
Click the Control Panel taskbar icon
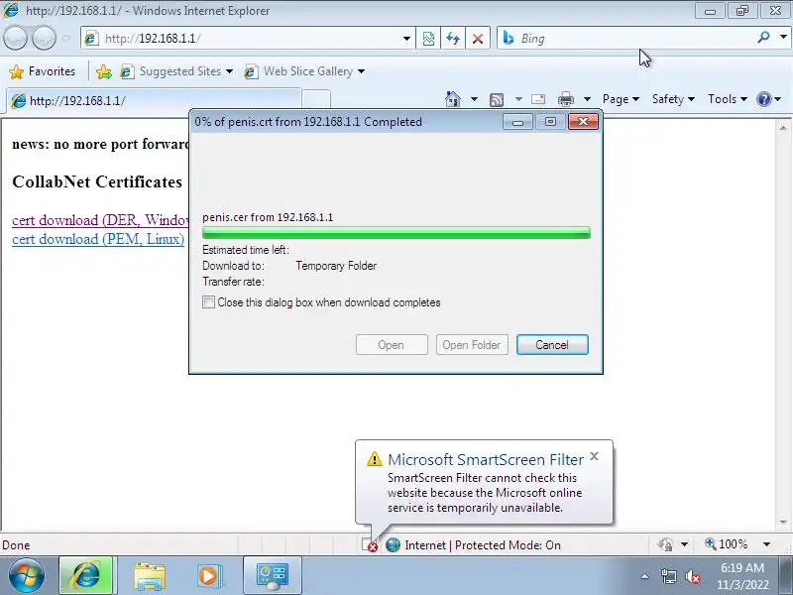click(x=273, y=576)
